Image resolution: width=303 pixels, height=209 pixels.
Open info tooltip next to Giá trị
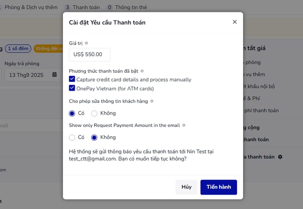[86, 43]
